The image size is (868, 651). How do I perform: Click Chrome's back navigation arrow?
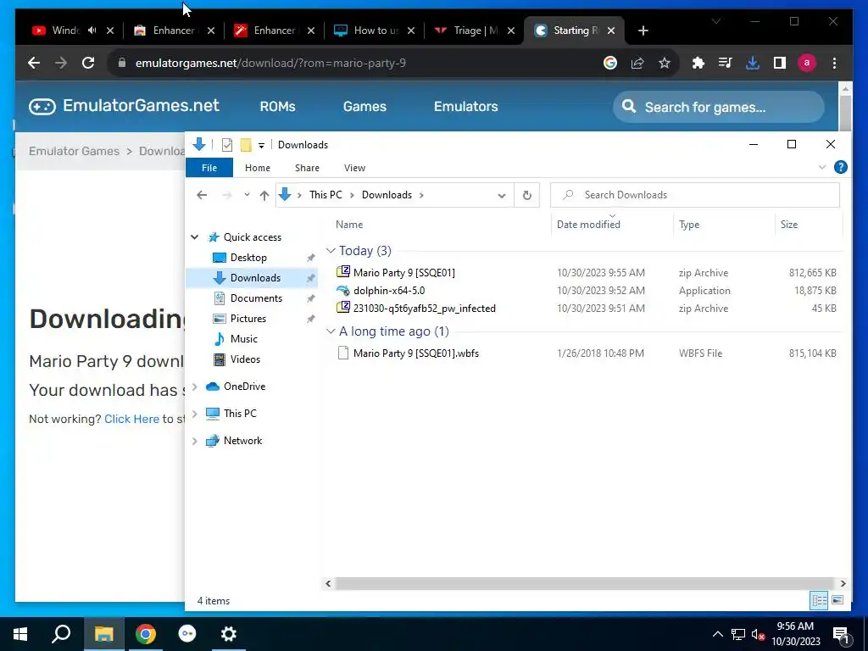pos(34,63)
